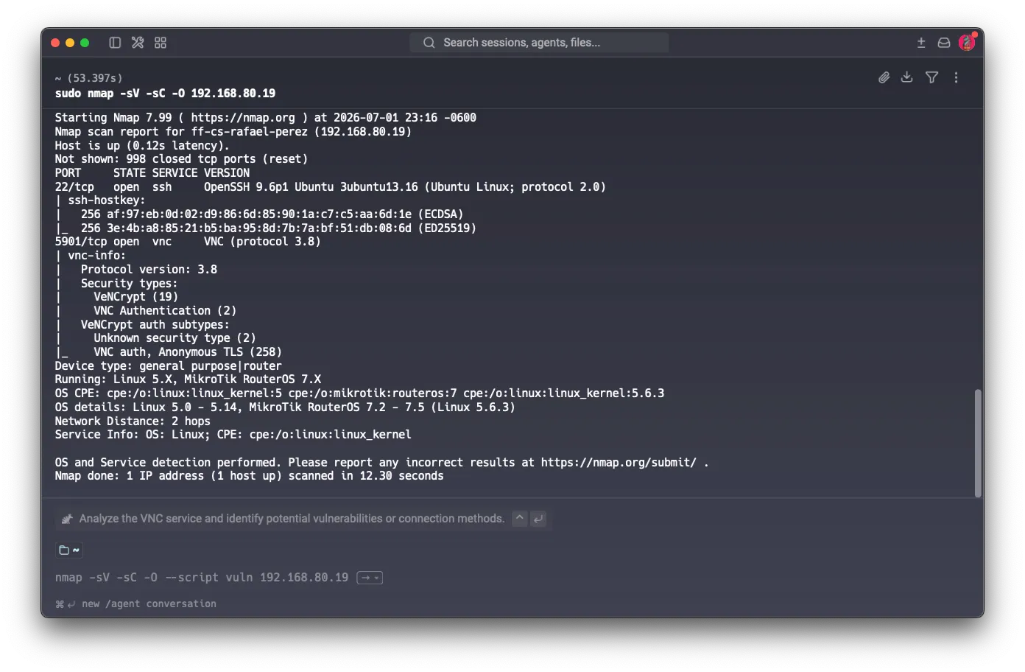Click the paperclip attach icon on the block
The image size is (1025, 672).
884,77
